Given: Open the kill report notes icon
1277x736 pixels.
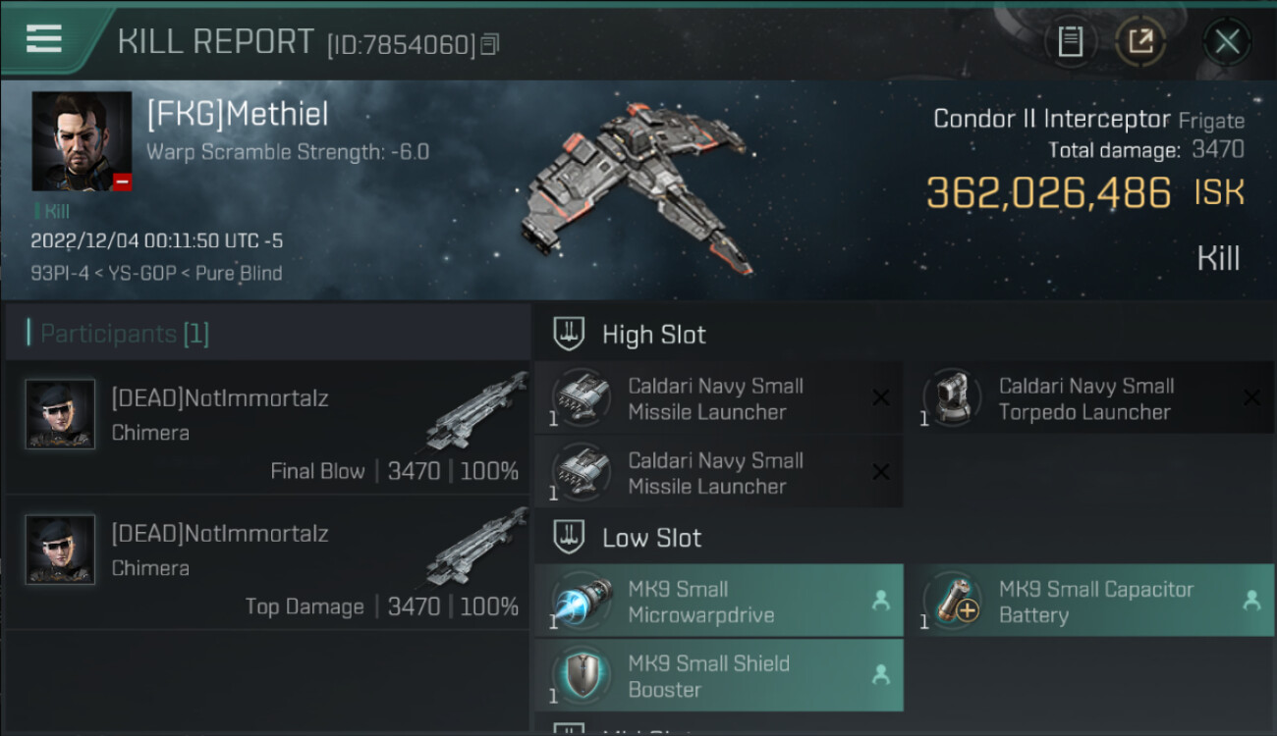Looking at the screenshot, I should coord(1070,41).
